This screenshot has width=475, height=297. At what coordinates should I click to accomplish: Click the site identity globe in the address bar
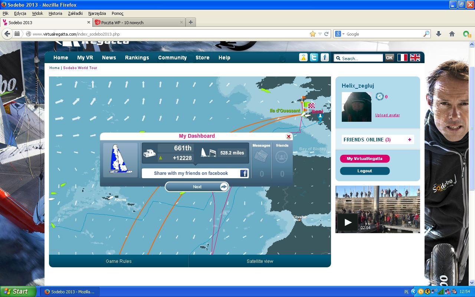28,34
